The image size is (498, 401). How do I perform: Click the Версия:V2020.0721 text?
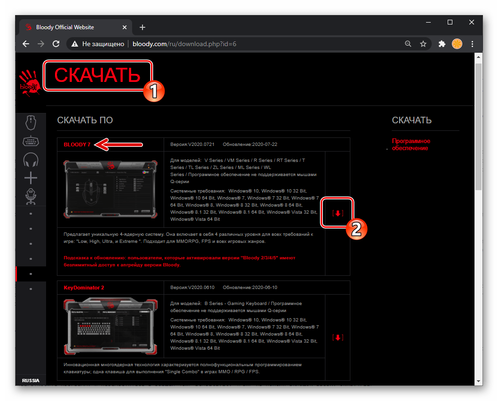192,144
